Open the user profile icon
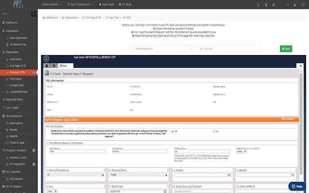Screen dimensions: 309x193 274,5
